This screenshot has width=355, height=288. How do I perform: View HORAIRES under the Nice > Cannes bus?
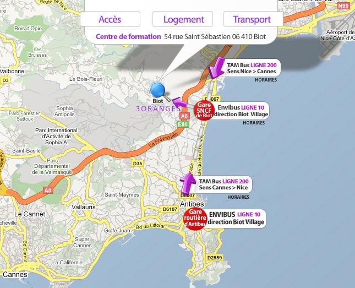tap(266, 80)
